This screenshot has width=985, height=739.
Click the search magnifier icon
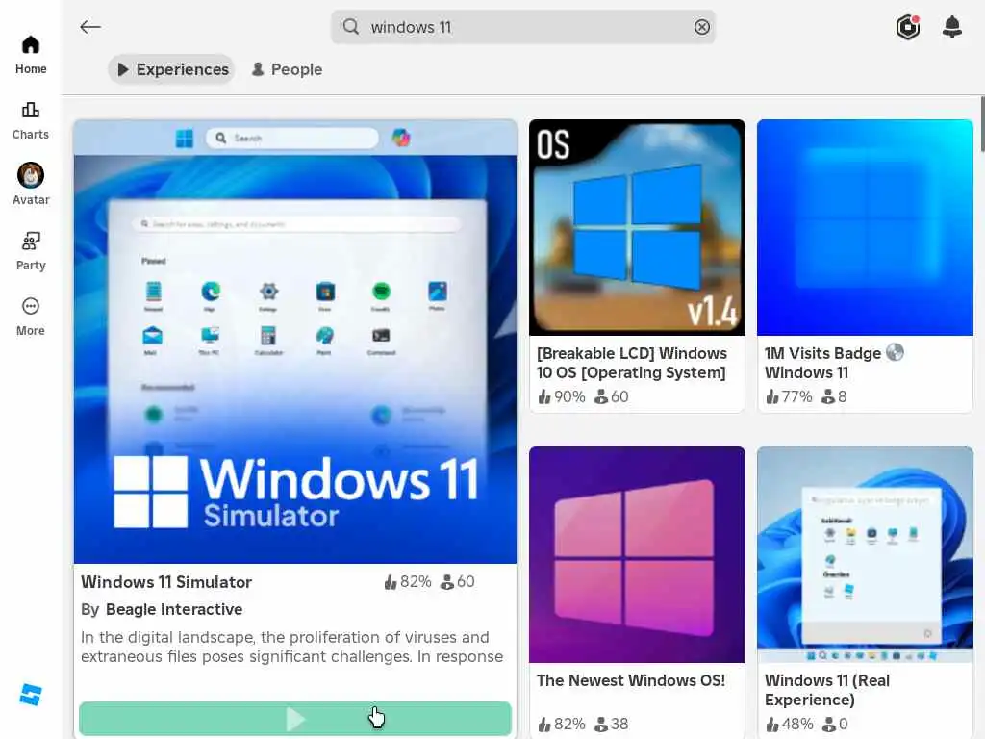(351, 27)
